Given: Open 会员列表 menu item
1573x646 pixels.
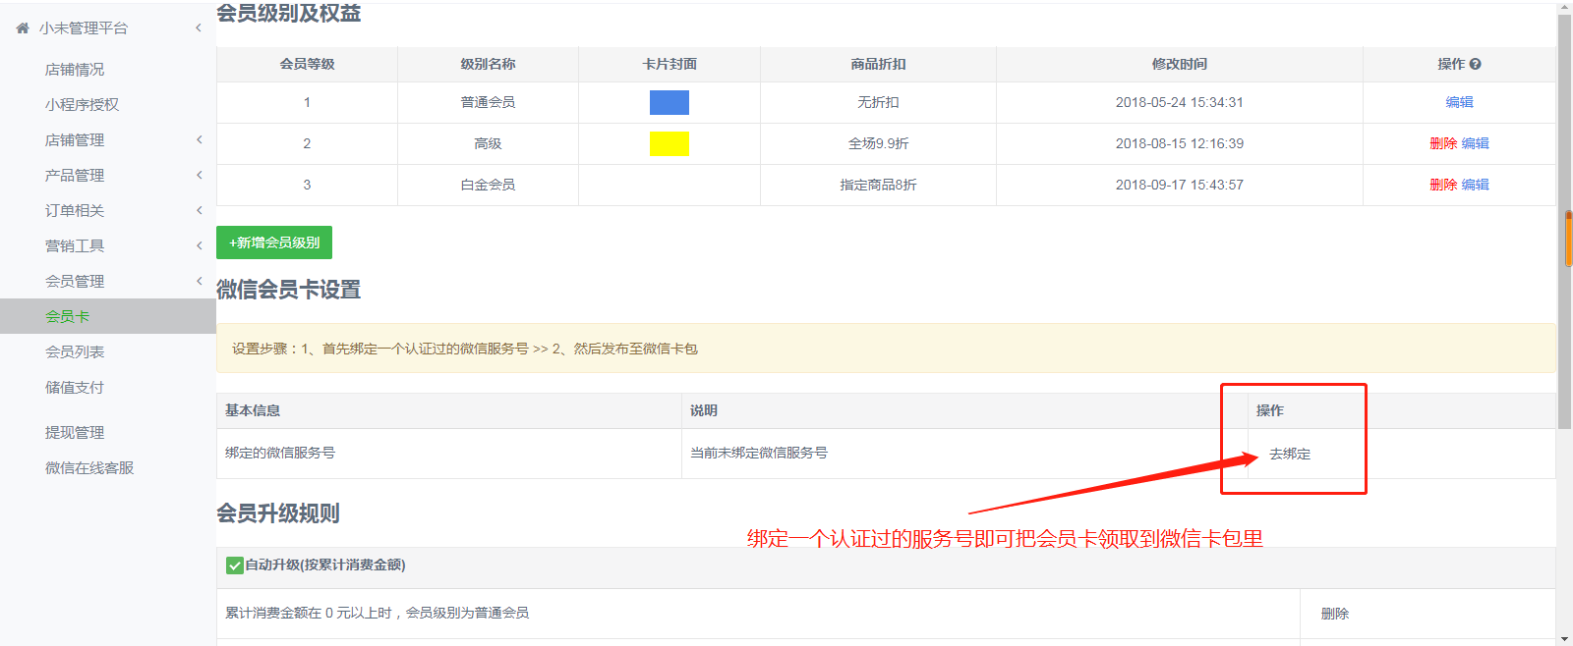Looking at the screenshot, I should pos(75,352).
